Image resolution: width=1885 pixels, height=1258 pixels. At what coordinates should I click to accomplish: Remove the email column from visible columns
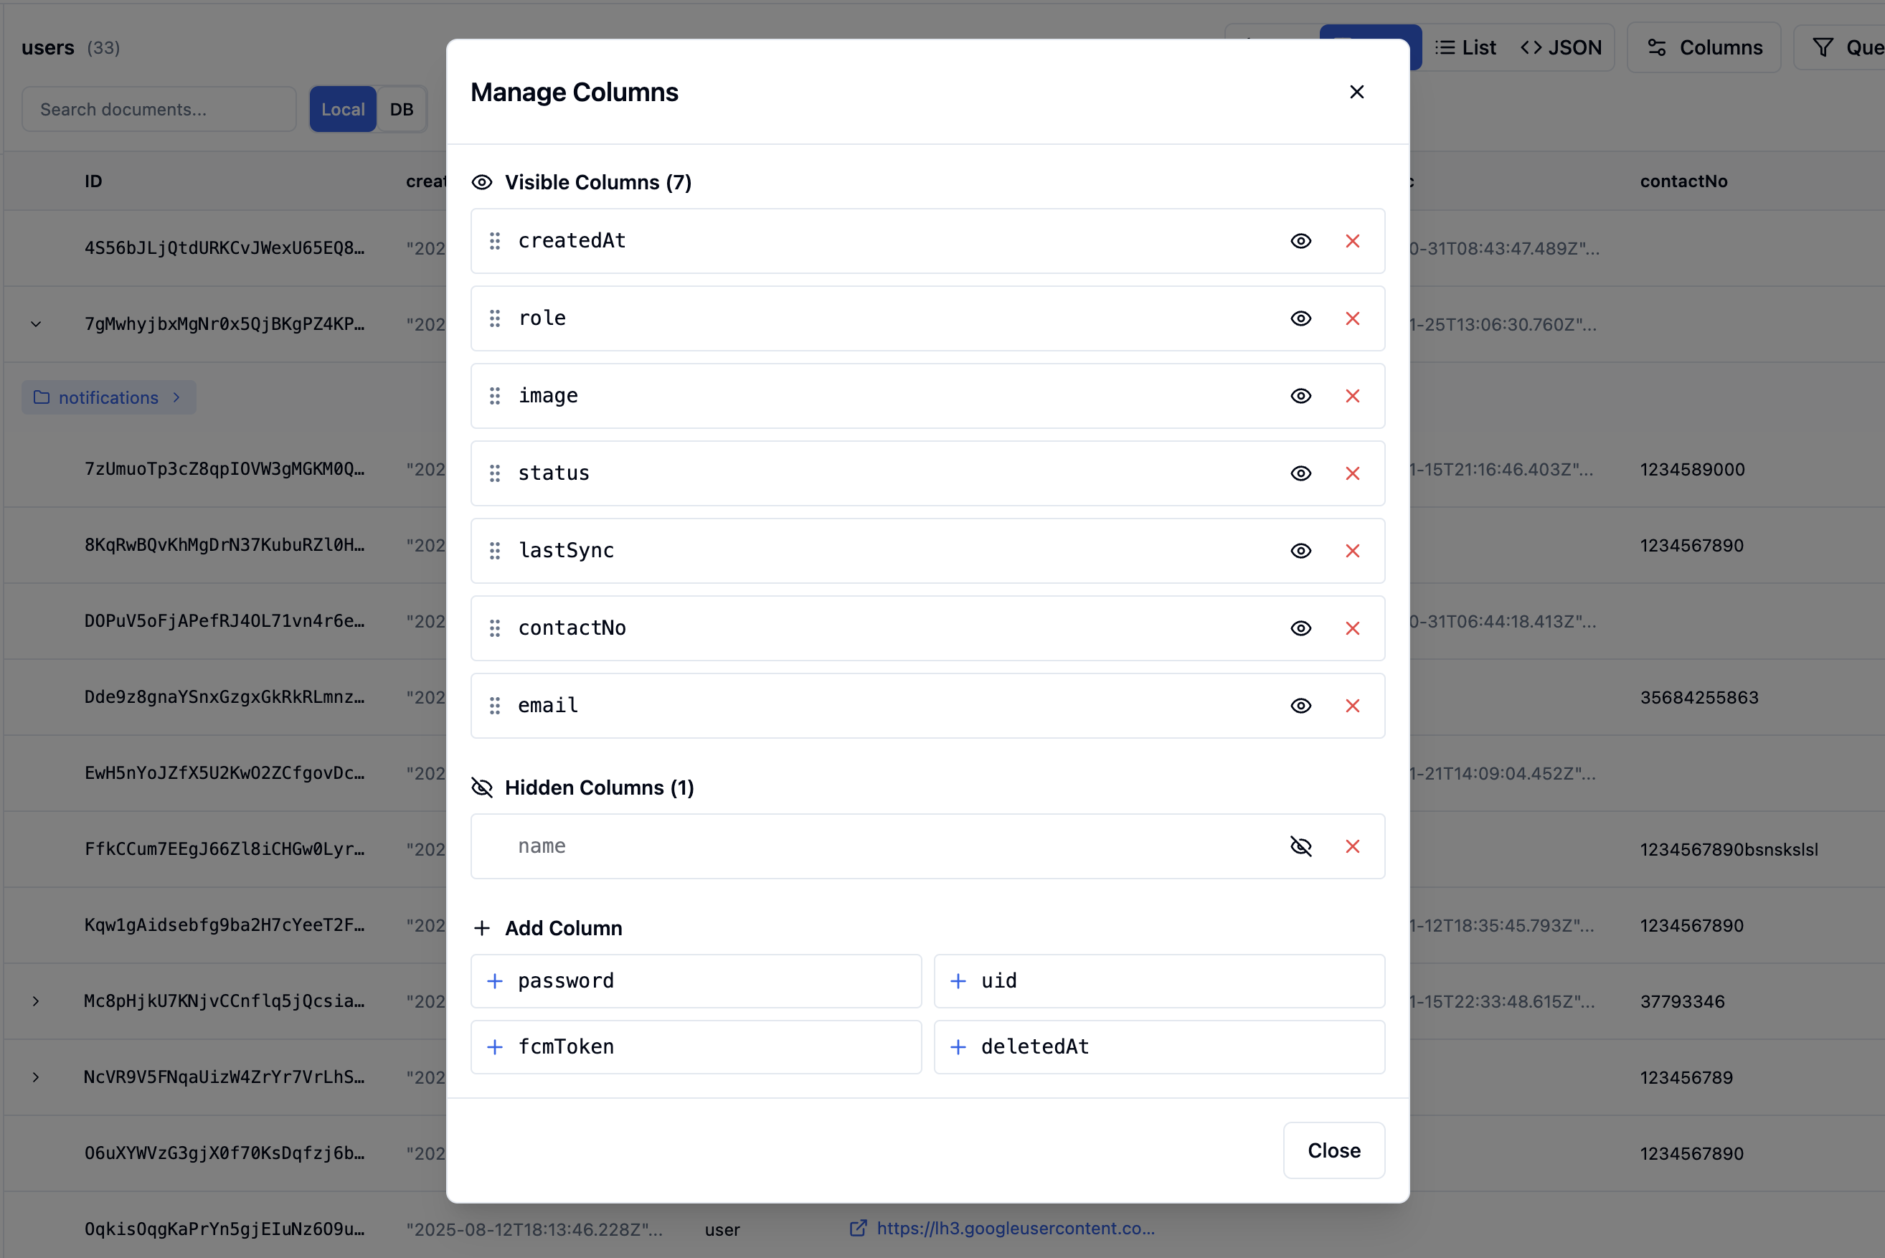click(1353, 706)
